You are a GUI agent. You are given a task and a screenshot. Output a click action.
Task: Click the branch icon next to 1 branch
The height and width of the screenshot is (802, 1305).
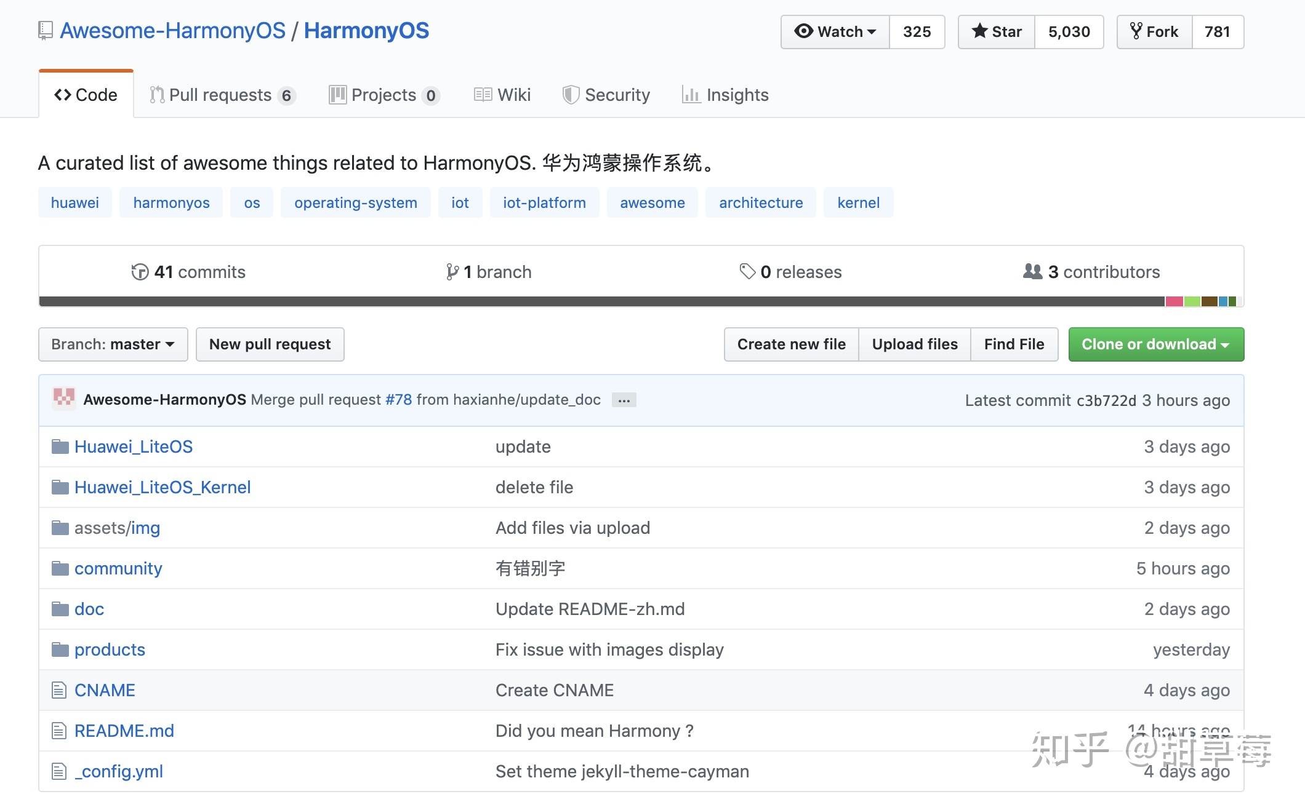click(x=452, y=272)
